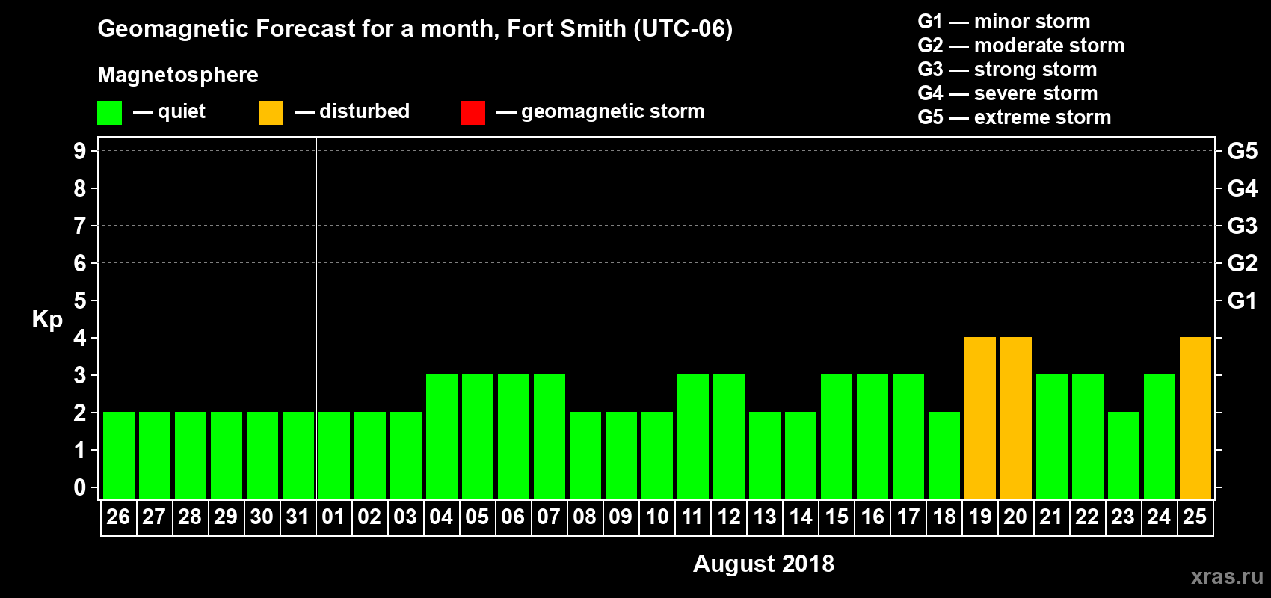Click the right axis G5 label

pos(1243,151)
